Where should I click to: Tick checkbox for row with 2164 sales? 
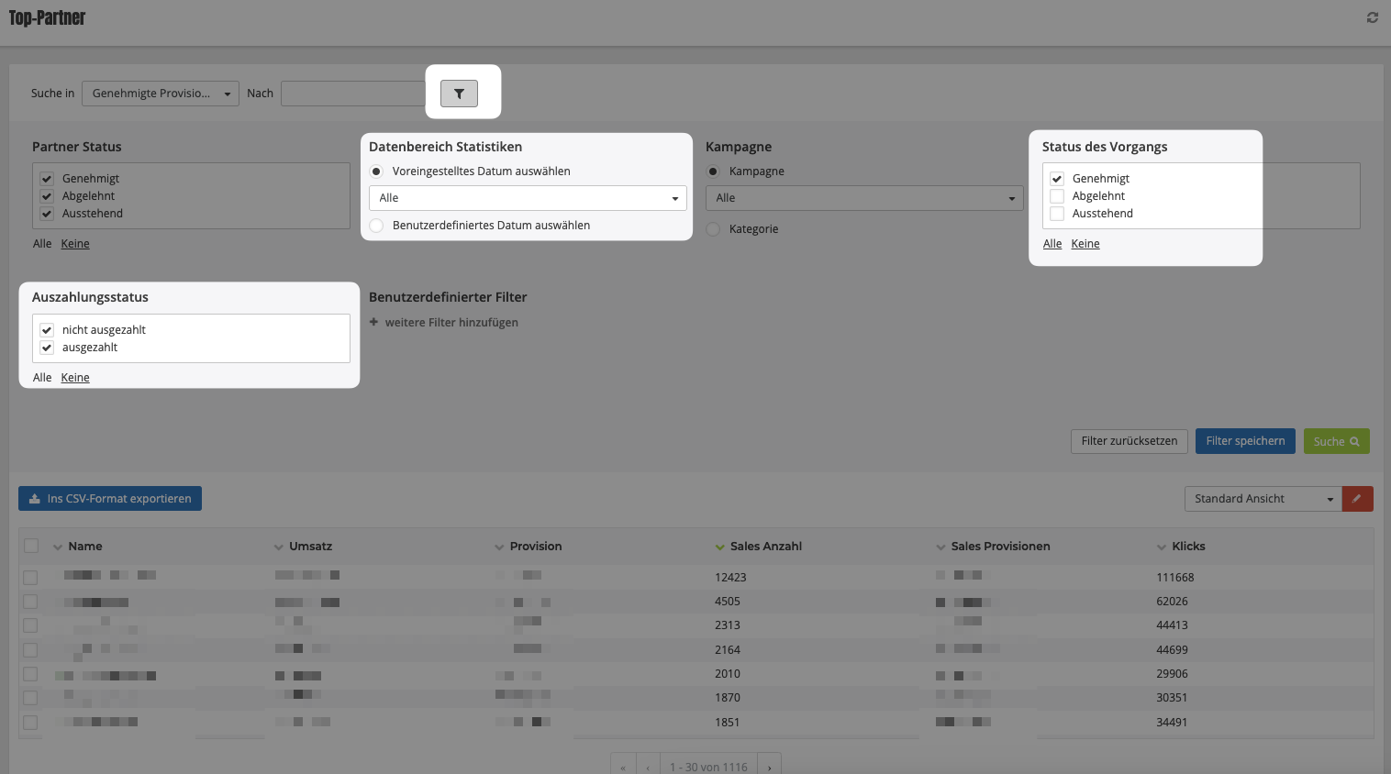(x=30, y=650)
